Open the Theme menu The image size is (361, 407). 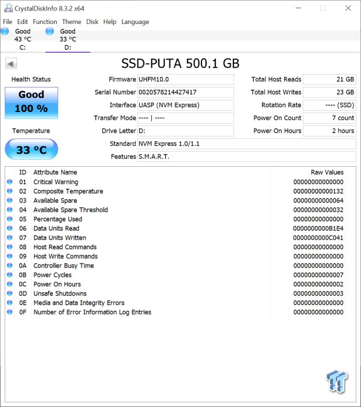(72, 22)
